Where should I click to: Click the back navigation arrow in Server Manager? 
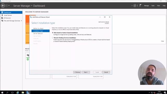(3, 5)
